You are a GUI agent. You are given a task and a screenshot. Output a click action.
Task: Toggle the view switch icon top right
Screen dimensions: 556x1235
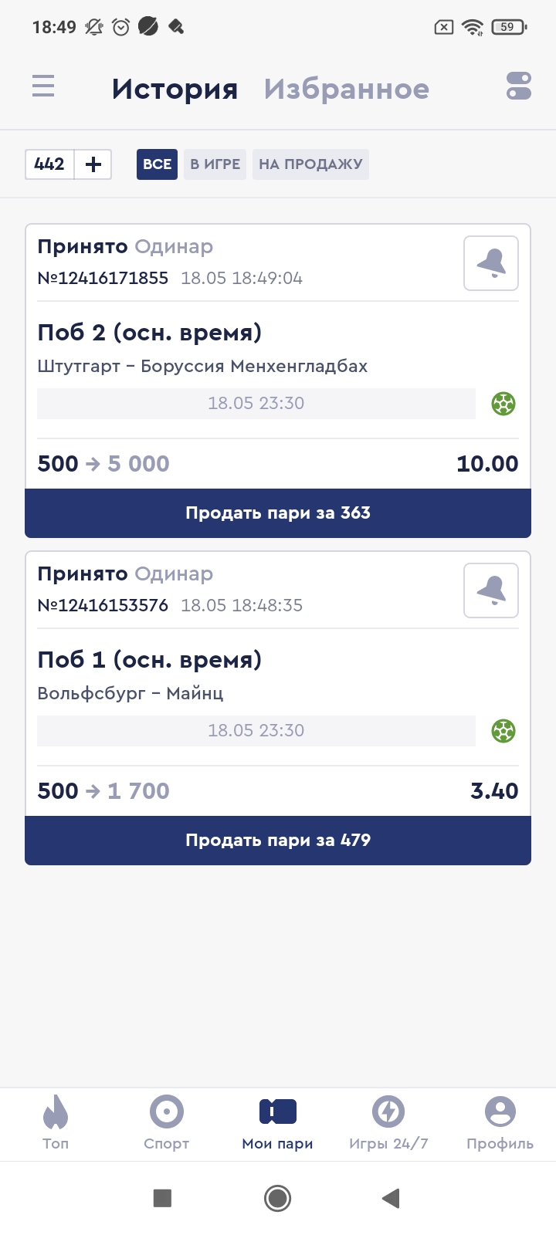pyautogui.click(x=519, y=86)
